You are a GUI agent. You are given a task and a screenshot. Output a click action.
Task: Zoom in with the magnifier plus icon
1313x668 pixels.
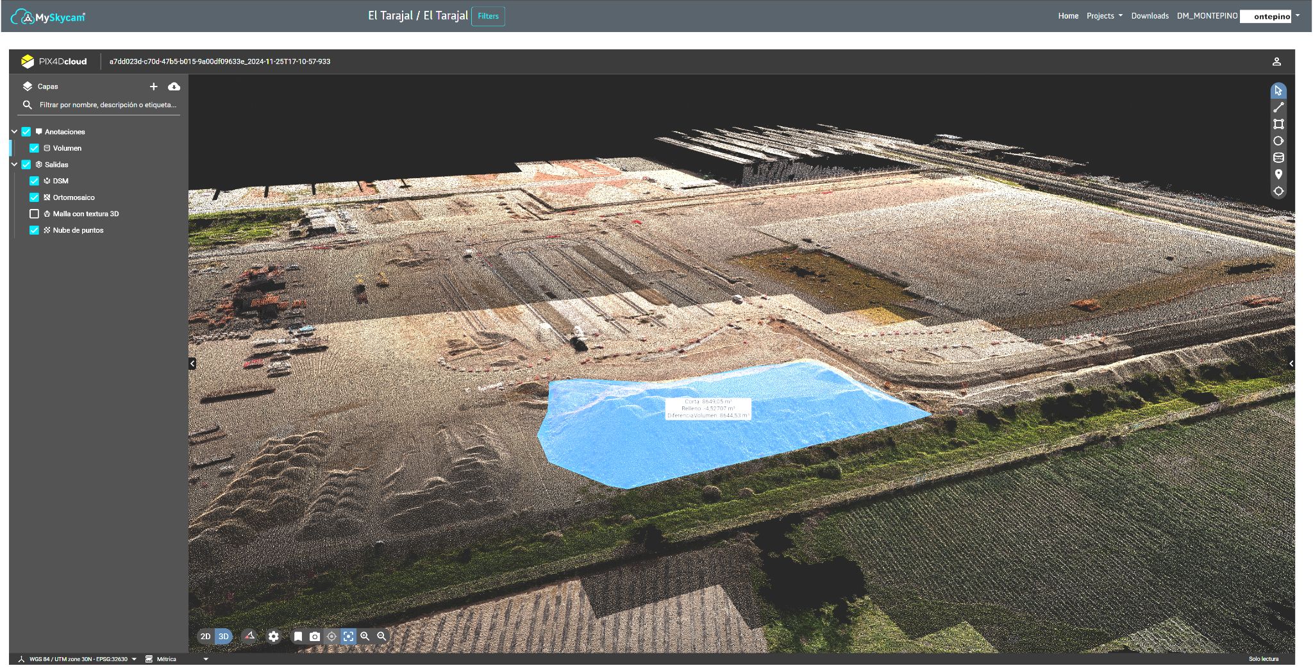click(x=365, y=636)
